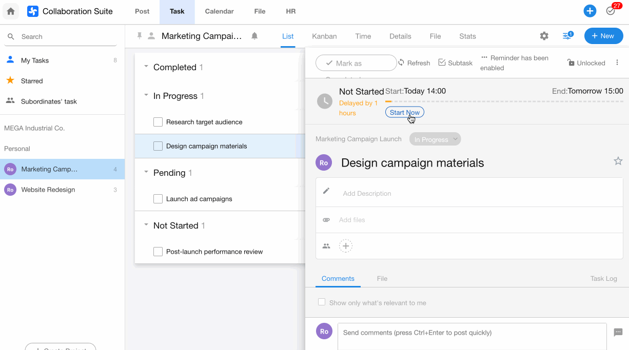The image size is (629, 350).
Task: Open the three-dot more options menu
Action: tap(617, 63)
